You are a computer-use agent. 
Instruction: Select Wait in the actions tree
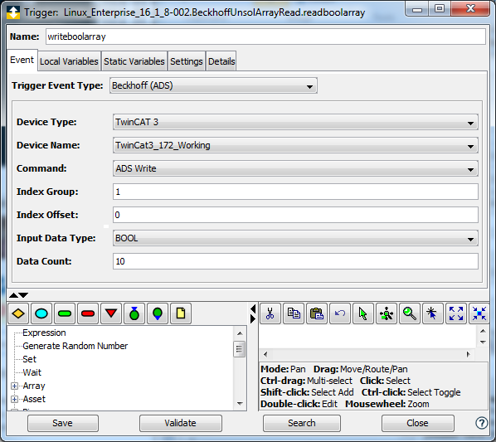(x=32, y=372)
